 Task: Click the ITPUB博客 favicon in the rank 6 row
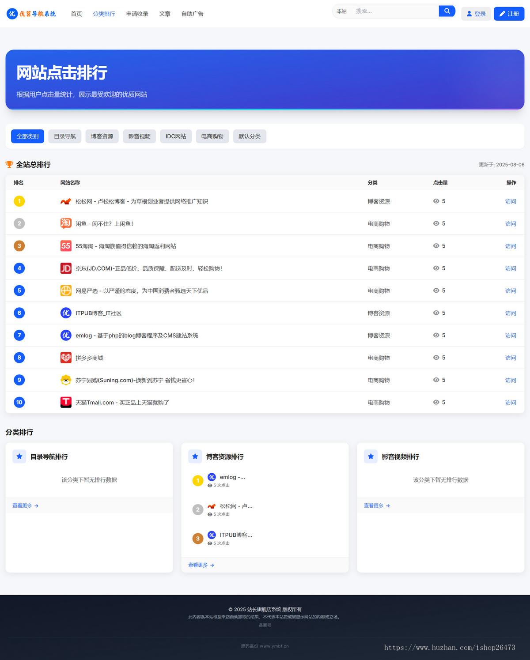(66, 313)
